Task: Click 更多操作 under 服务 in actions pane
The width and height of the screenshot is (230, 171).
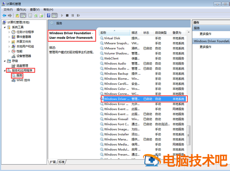Action: click(206, 34)
